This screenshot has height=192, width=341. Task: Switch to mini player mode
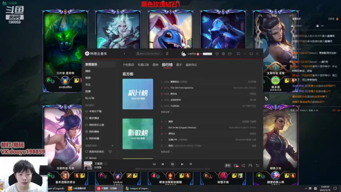(238, 54)
